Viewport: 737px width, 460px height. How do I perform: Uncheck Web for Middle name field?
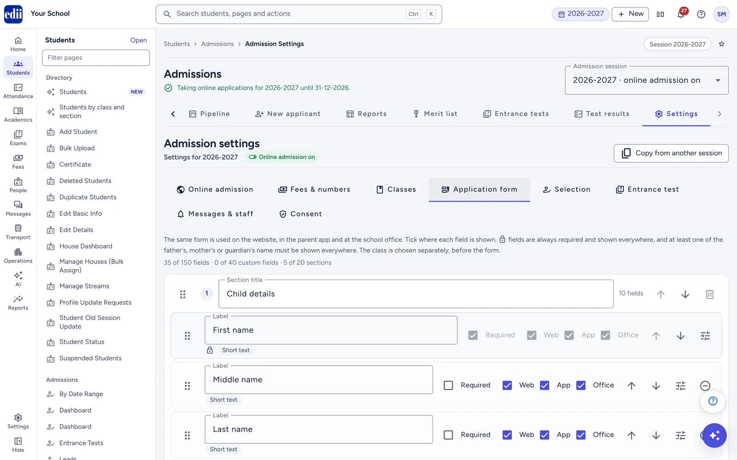(x=507, y=385)
